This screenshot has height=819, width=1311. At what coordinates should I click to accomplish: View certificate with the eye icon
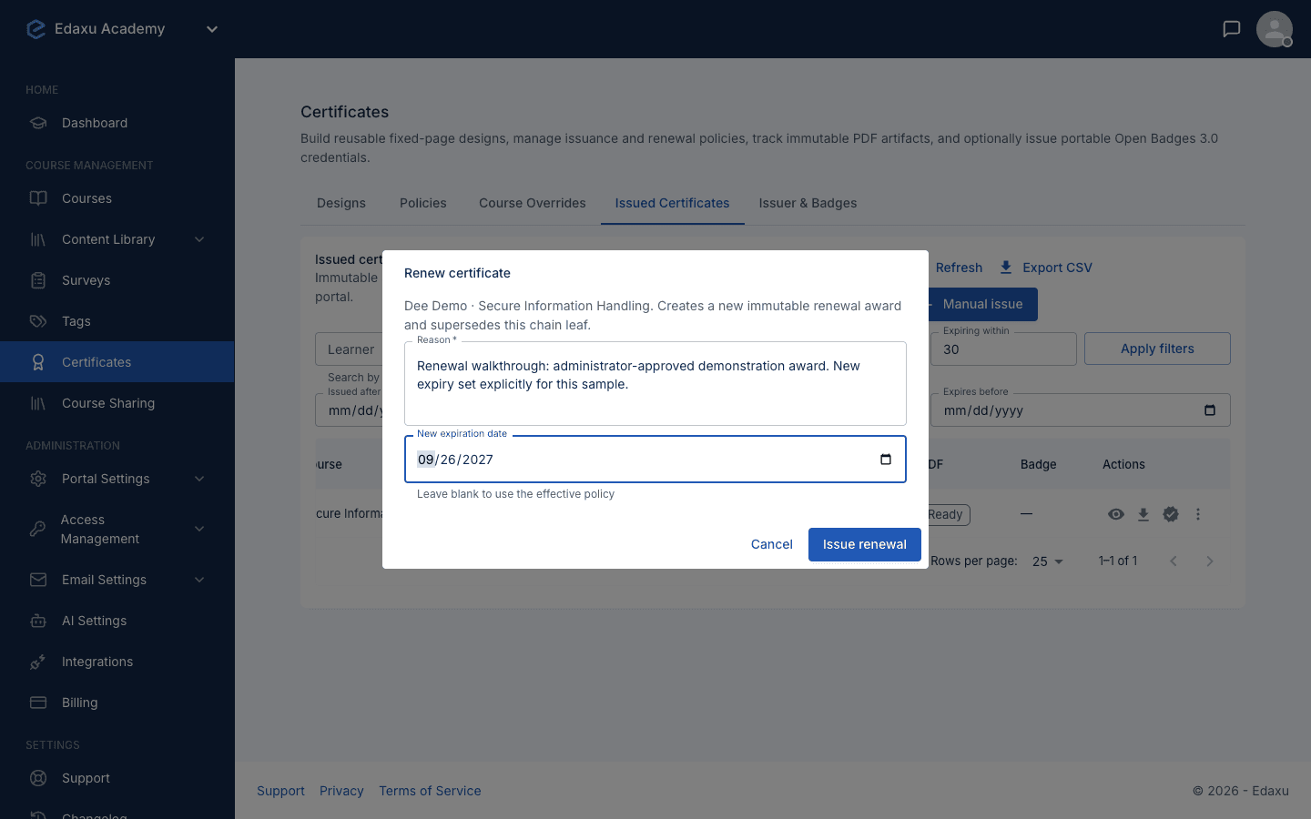(1116, 514)
